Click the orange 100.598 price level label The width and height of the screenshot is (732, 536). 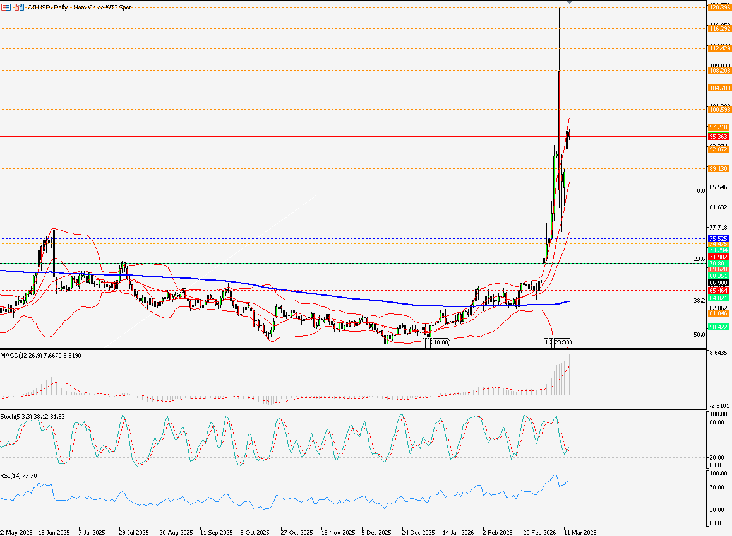(719, 110)
